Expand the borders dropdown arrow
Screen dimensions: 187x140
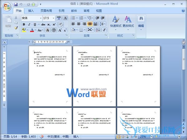(x=85, y=30)
